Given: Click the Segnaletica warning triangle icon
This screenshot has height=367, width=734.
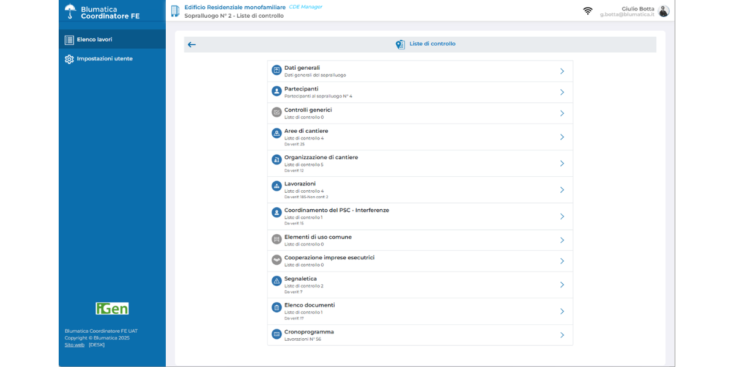Looking at the screenshot, I should pyautogui.click(x=276, y=281).
